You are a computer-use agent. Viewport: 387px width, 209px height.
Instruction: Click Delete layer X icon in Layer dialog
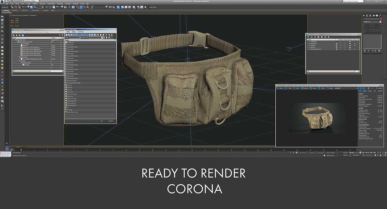312,37
